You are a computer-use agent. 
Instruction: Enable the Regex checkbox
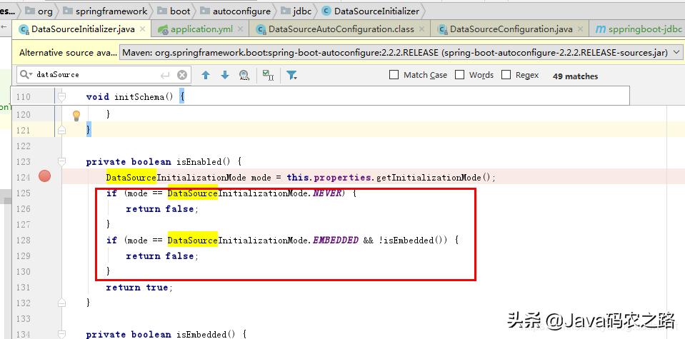coord(506,75)
